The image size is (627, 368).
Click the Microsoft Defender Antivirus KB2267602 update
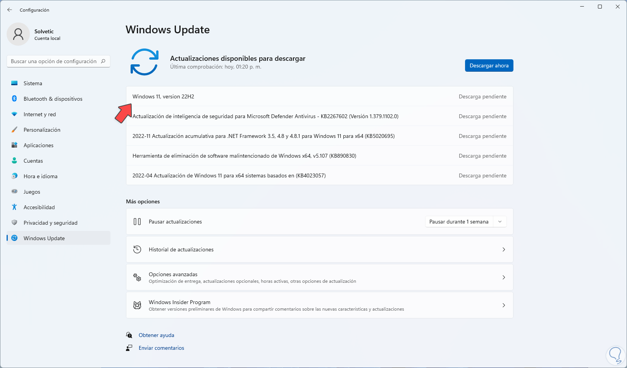pyautogui.click(x=320, y=116)
